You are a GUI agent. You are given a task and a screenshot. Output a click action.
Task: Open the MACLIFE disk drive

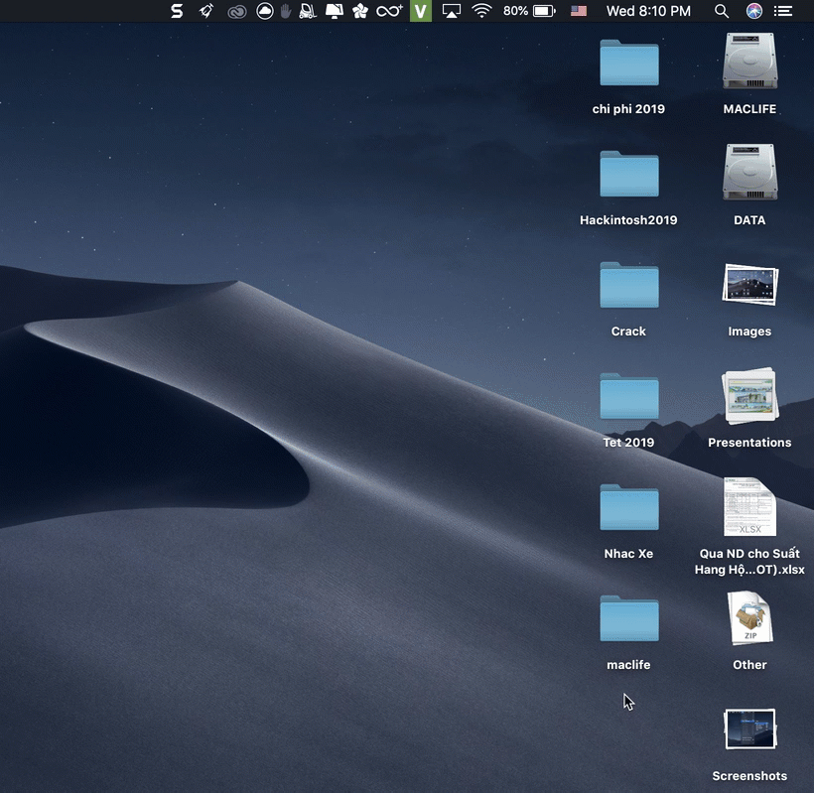[x=749, y=62]
